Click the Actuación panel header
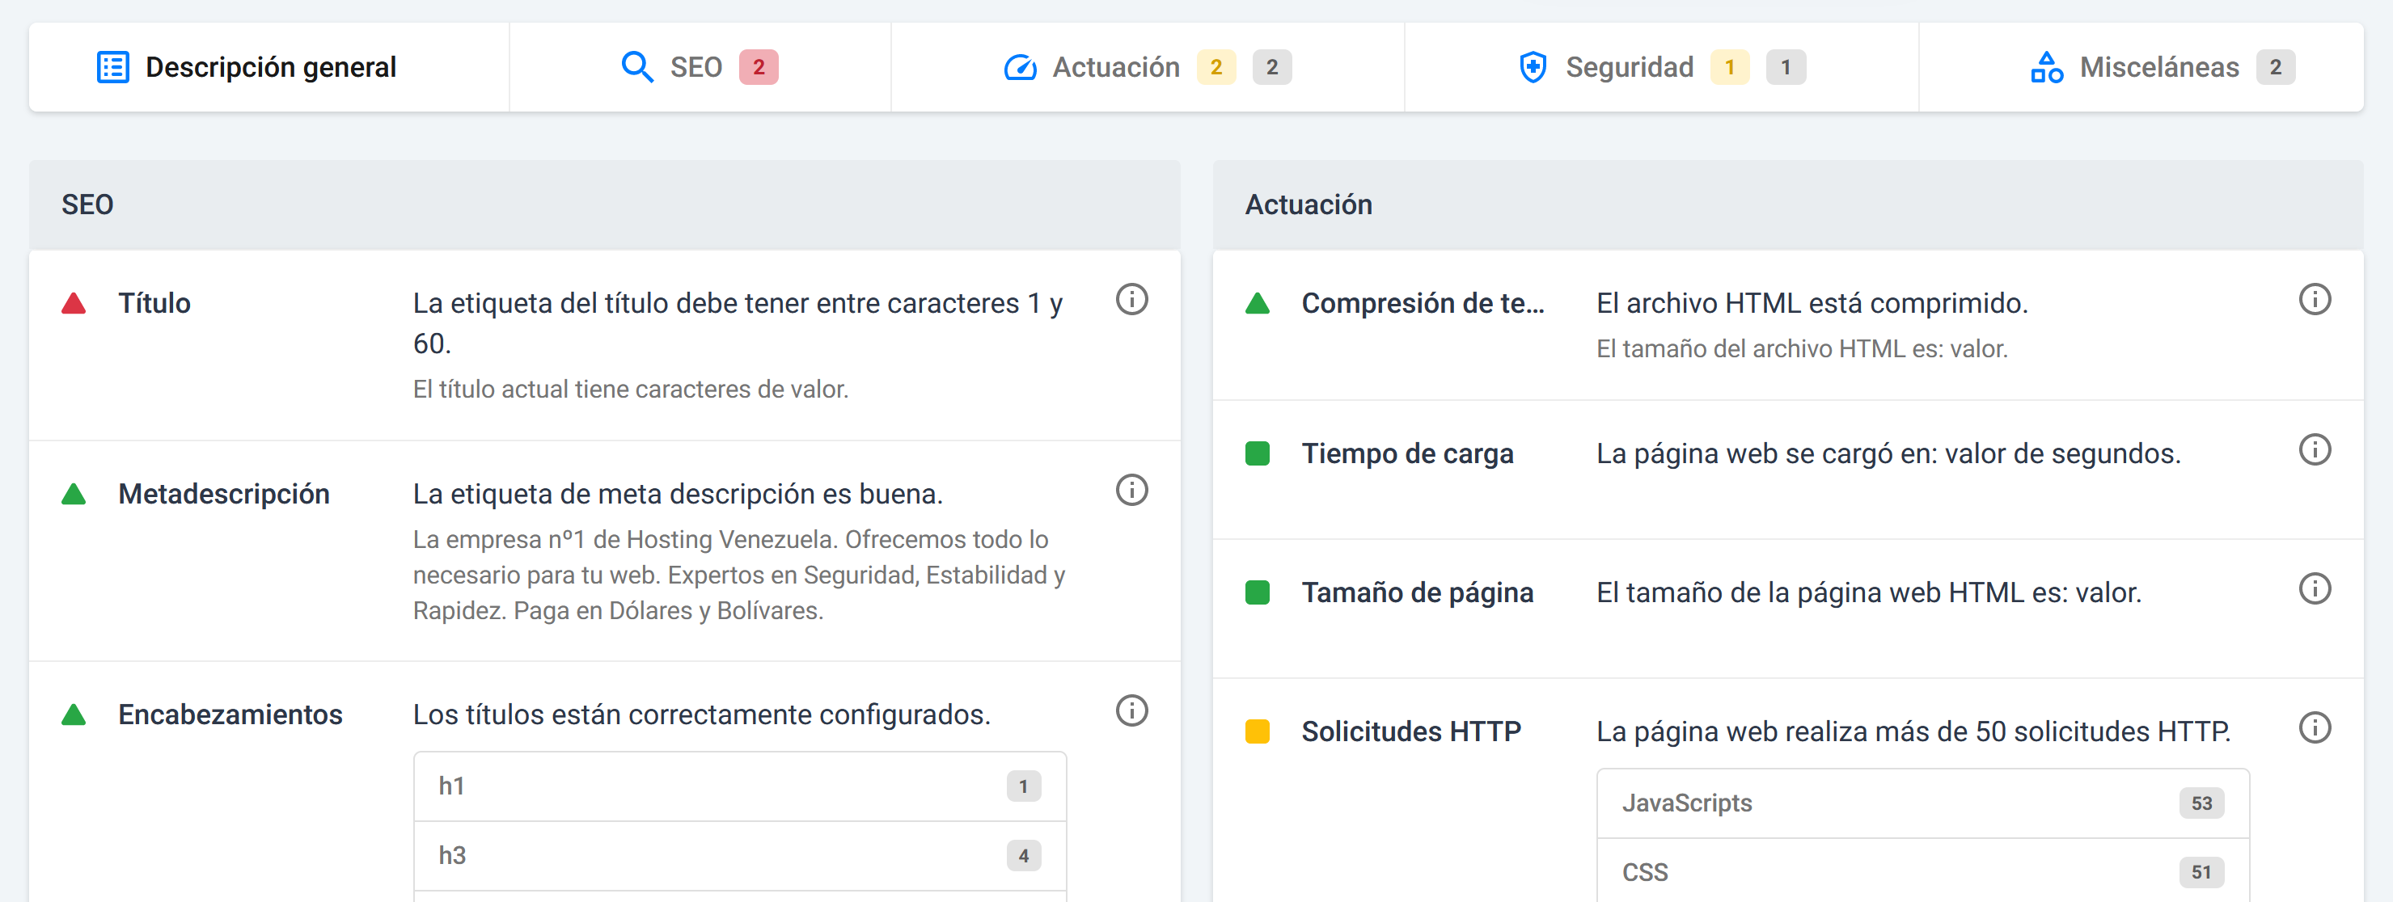The image size is (2393, 902). [x=1309, y=204]
